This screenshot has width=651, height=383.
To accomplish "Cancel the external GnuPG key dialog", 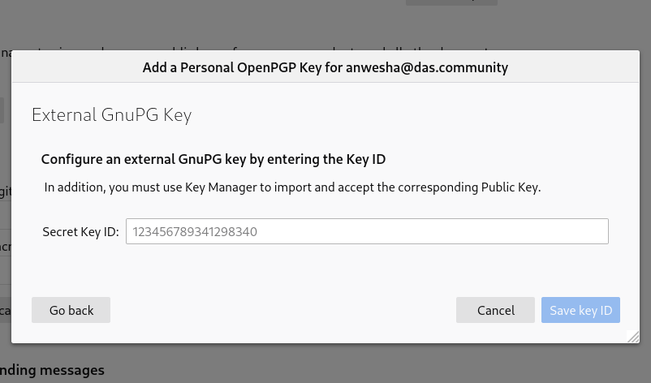I will pyautogui.click(x=495, y=310).
